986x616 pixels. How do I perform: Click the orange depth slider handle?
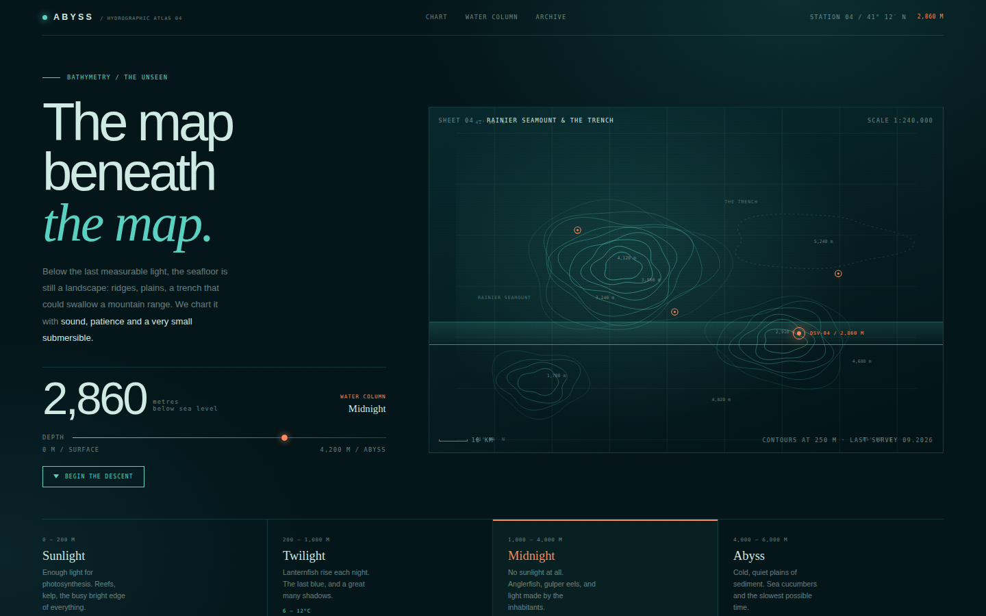[x=284, y=437]
